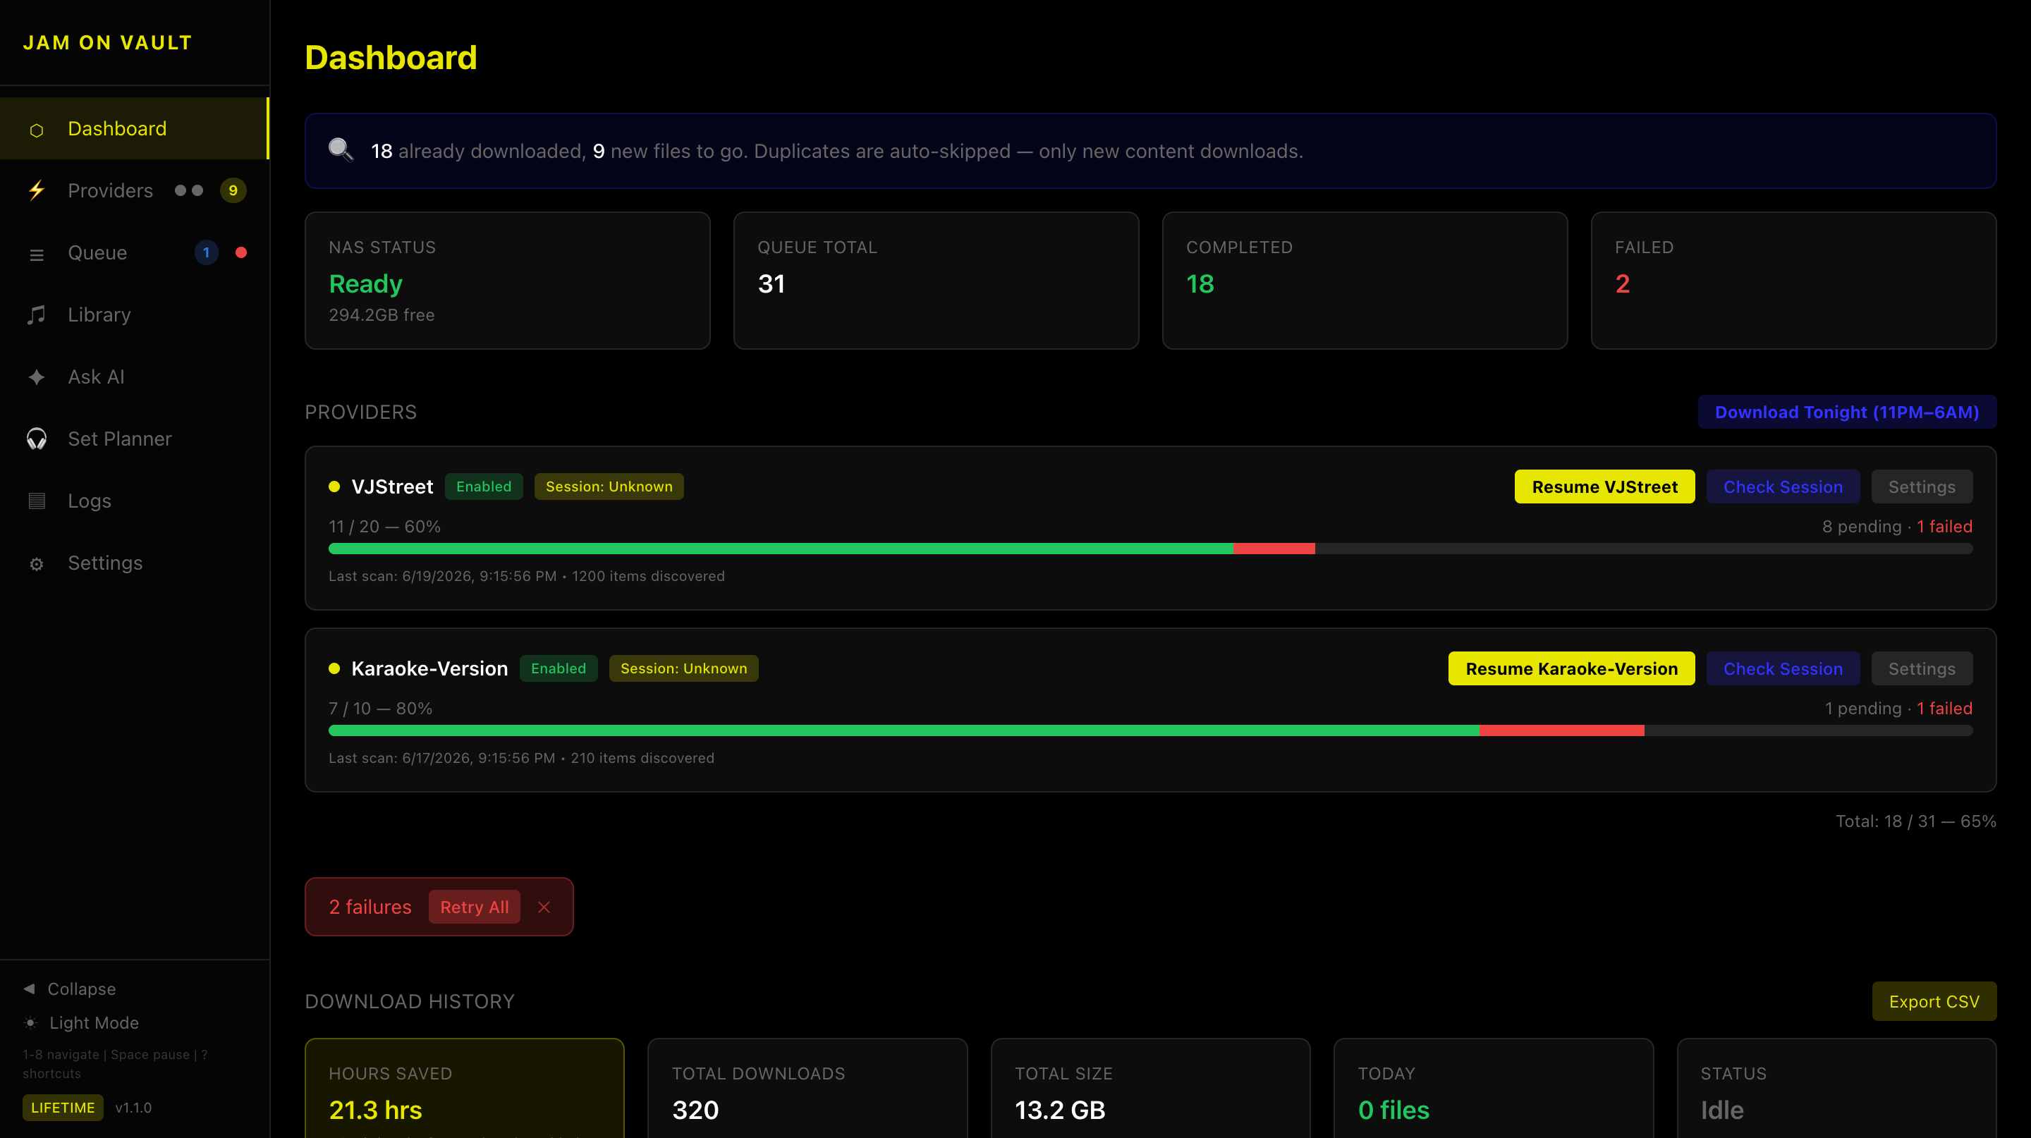Click the TOTAL DOWNLOADS 320 card
This screenshot has height=1138, width=2031.
pyautogui.click(x=807, y=1089)
